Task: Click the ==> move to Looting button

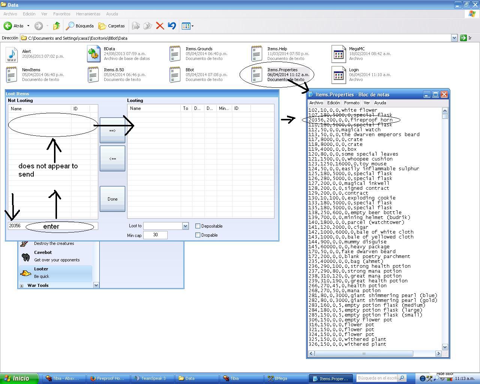Action: pyautogui.click(x=112, y=130)
